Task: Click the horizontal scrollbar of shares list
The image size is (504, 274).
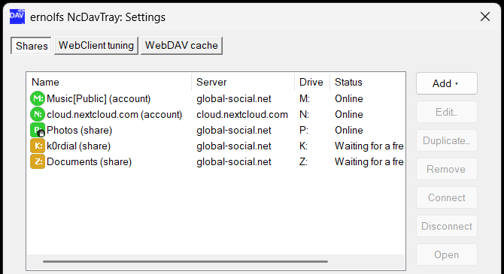Action: tap(185, 261)
